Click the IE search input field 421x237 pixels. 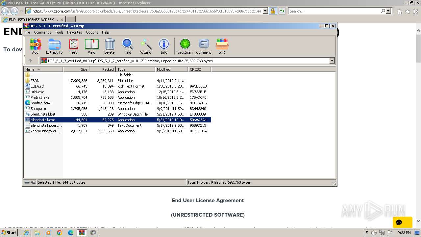click(334, 11)
